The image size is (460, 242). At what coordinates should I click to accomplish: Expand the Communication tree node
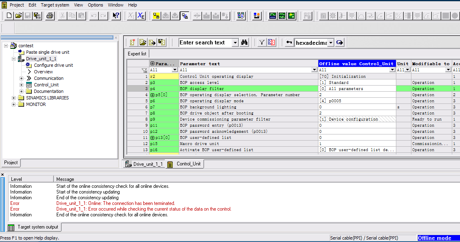tap(21, 78)
